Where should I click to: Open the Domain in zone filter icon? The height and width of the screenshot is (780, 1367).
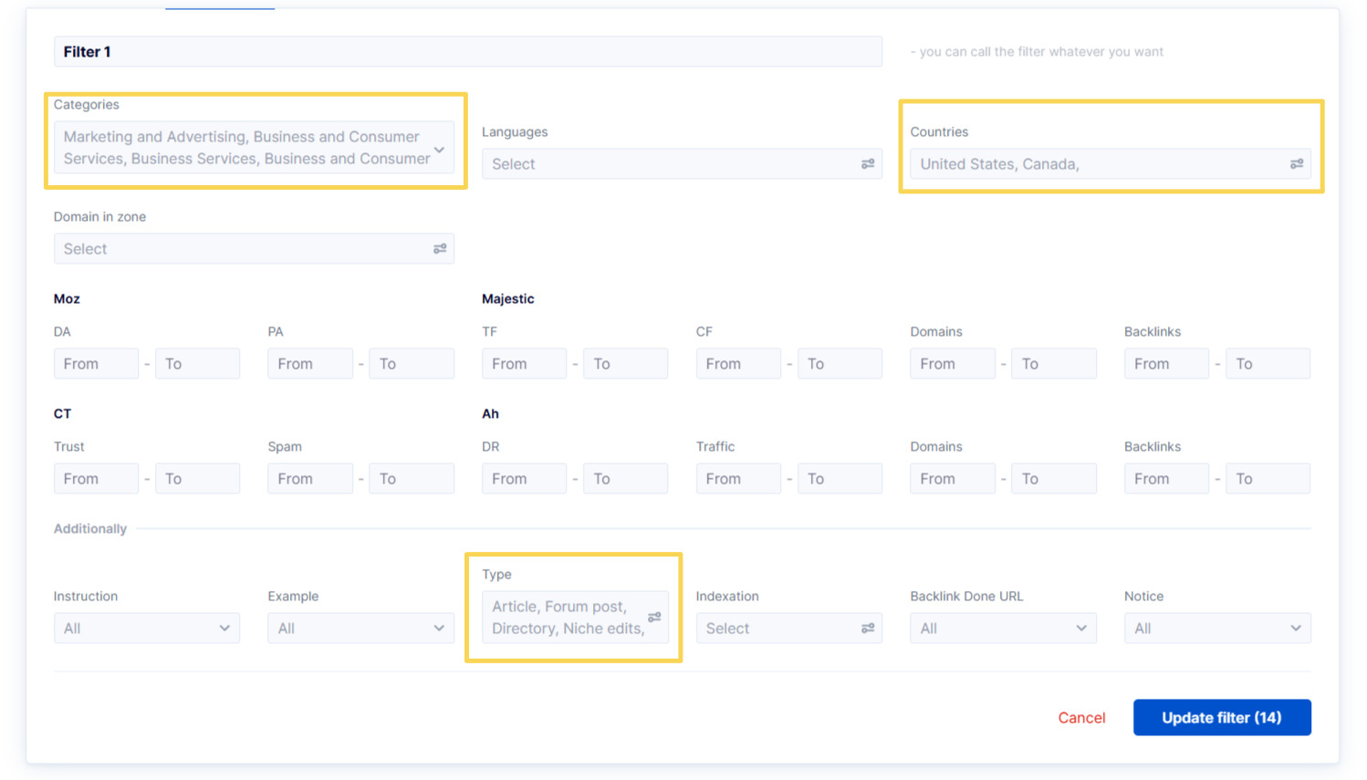[x=439, y=248]
